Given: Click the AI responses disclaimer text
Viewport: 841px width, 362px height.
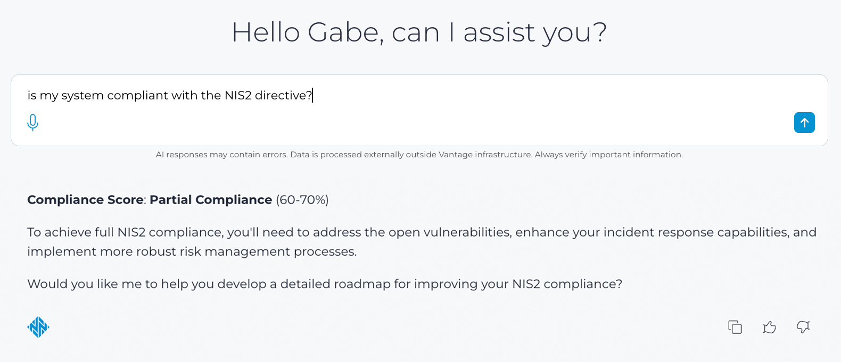Looking at the screenshot, I should (x=419, y=155).
